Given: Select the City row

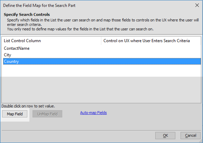Looking at the screenshot, I should pos(102,55).
